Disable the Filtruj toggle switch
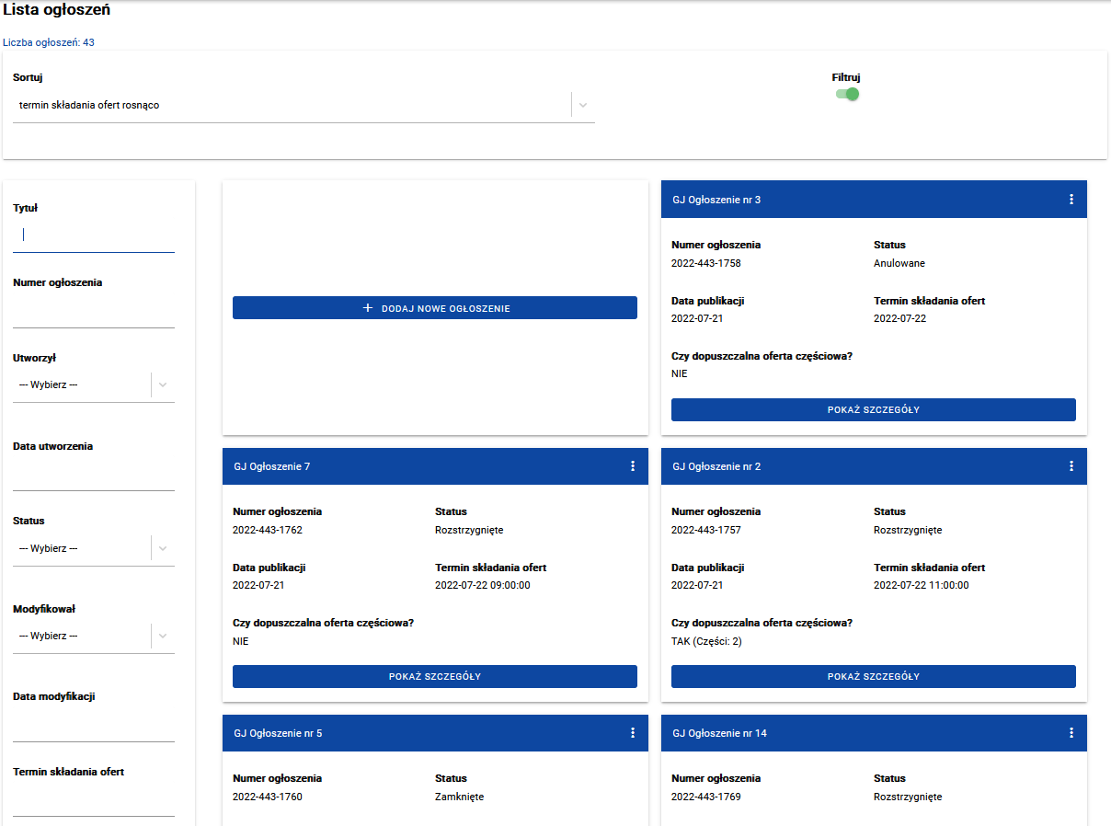Image resolution: width=1111 pixels, height=826 pixels. 847,94
